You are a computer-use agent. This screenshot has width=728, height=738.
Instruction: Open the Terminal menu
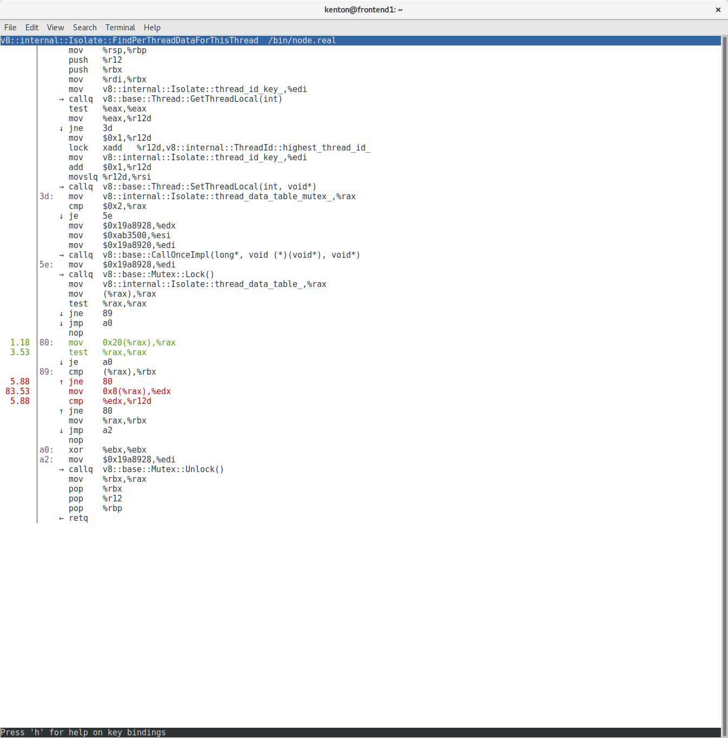pos(120,28)
